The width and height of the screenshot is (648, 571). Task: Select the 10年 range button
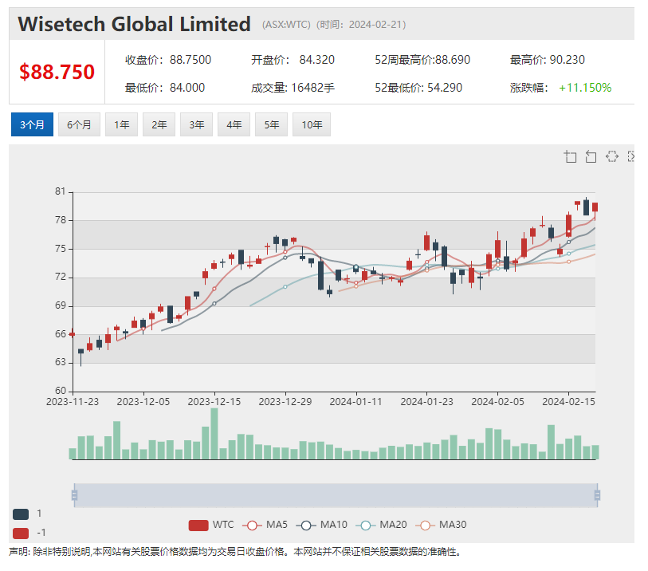[311, 124]
